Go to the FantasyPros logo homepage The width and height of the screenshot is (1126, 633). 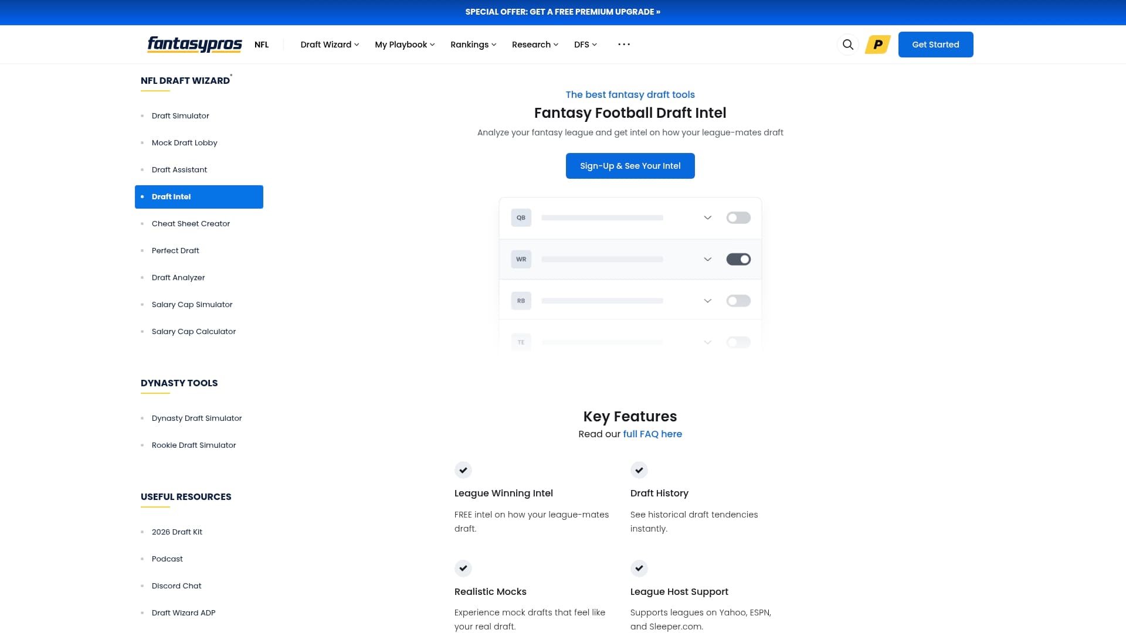click(x=194, y=45)
